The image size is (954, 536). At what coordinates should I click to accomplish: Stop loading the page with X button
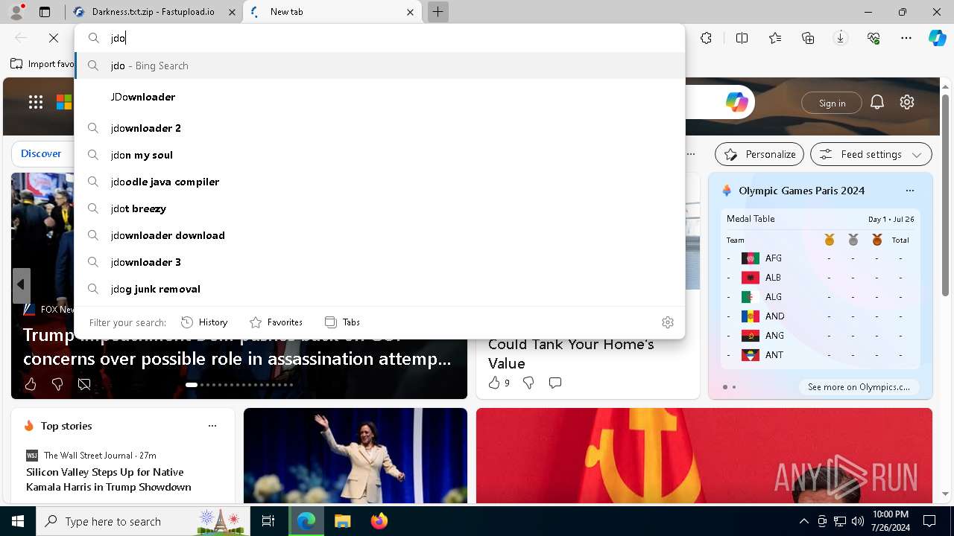54,38
